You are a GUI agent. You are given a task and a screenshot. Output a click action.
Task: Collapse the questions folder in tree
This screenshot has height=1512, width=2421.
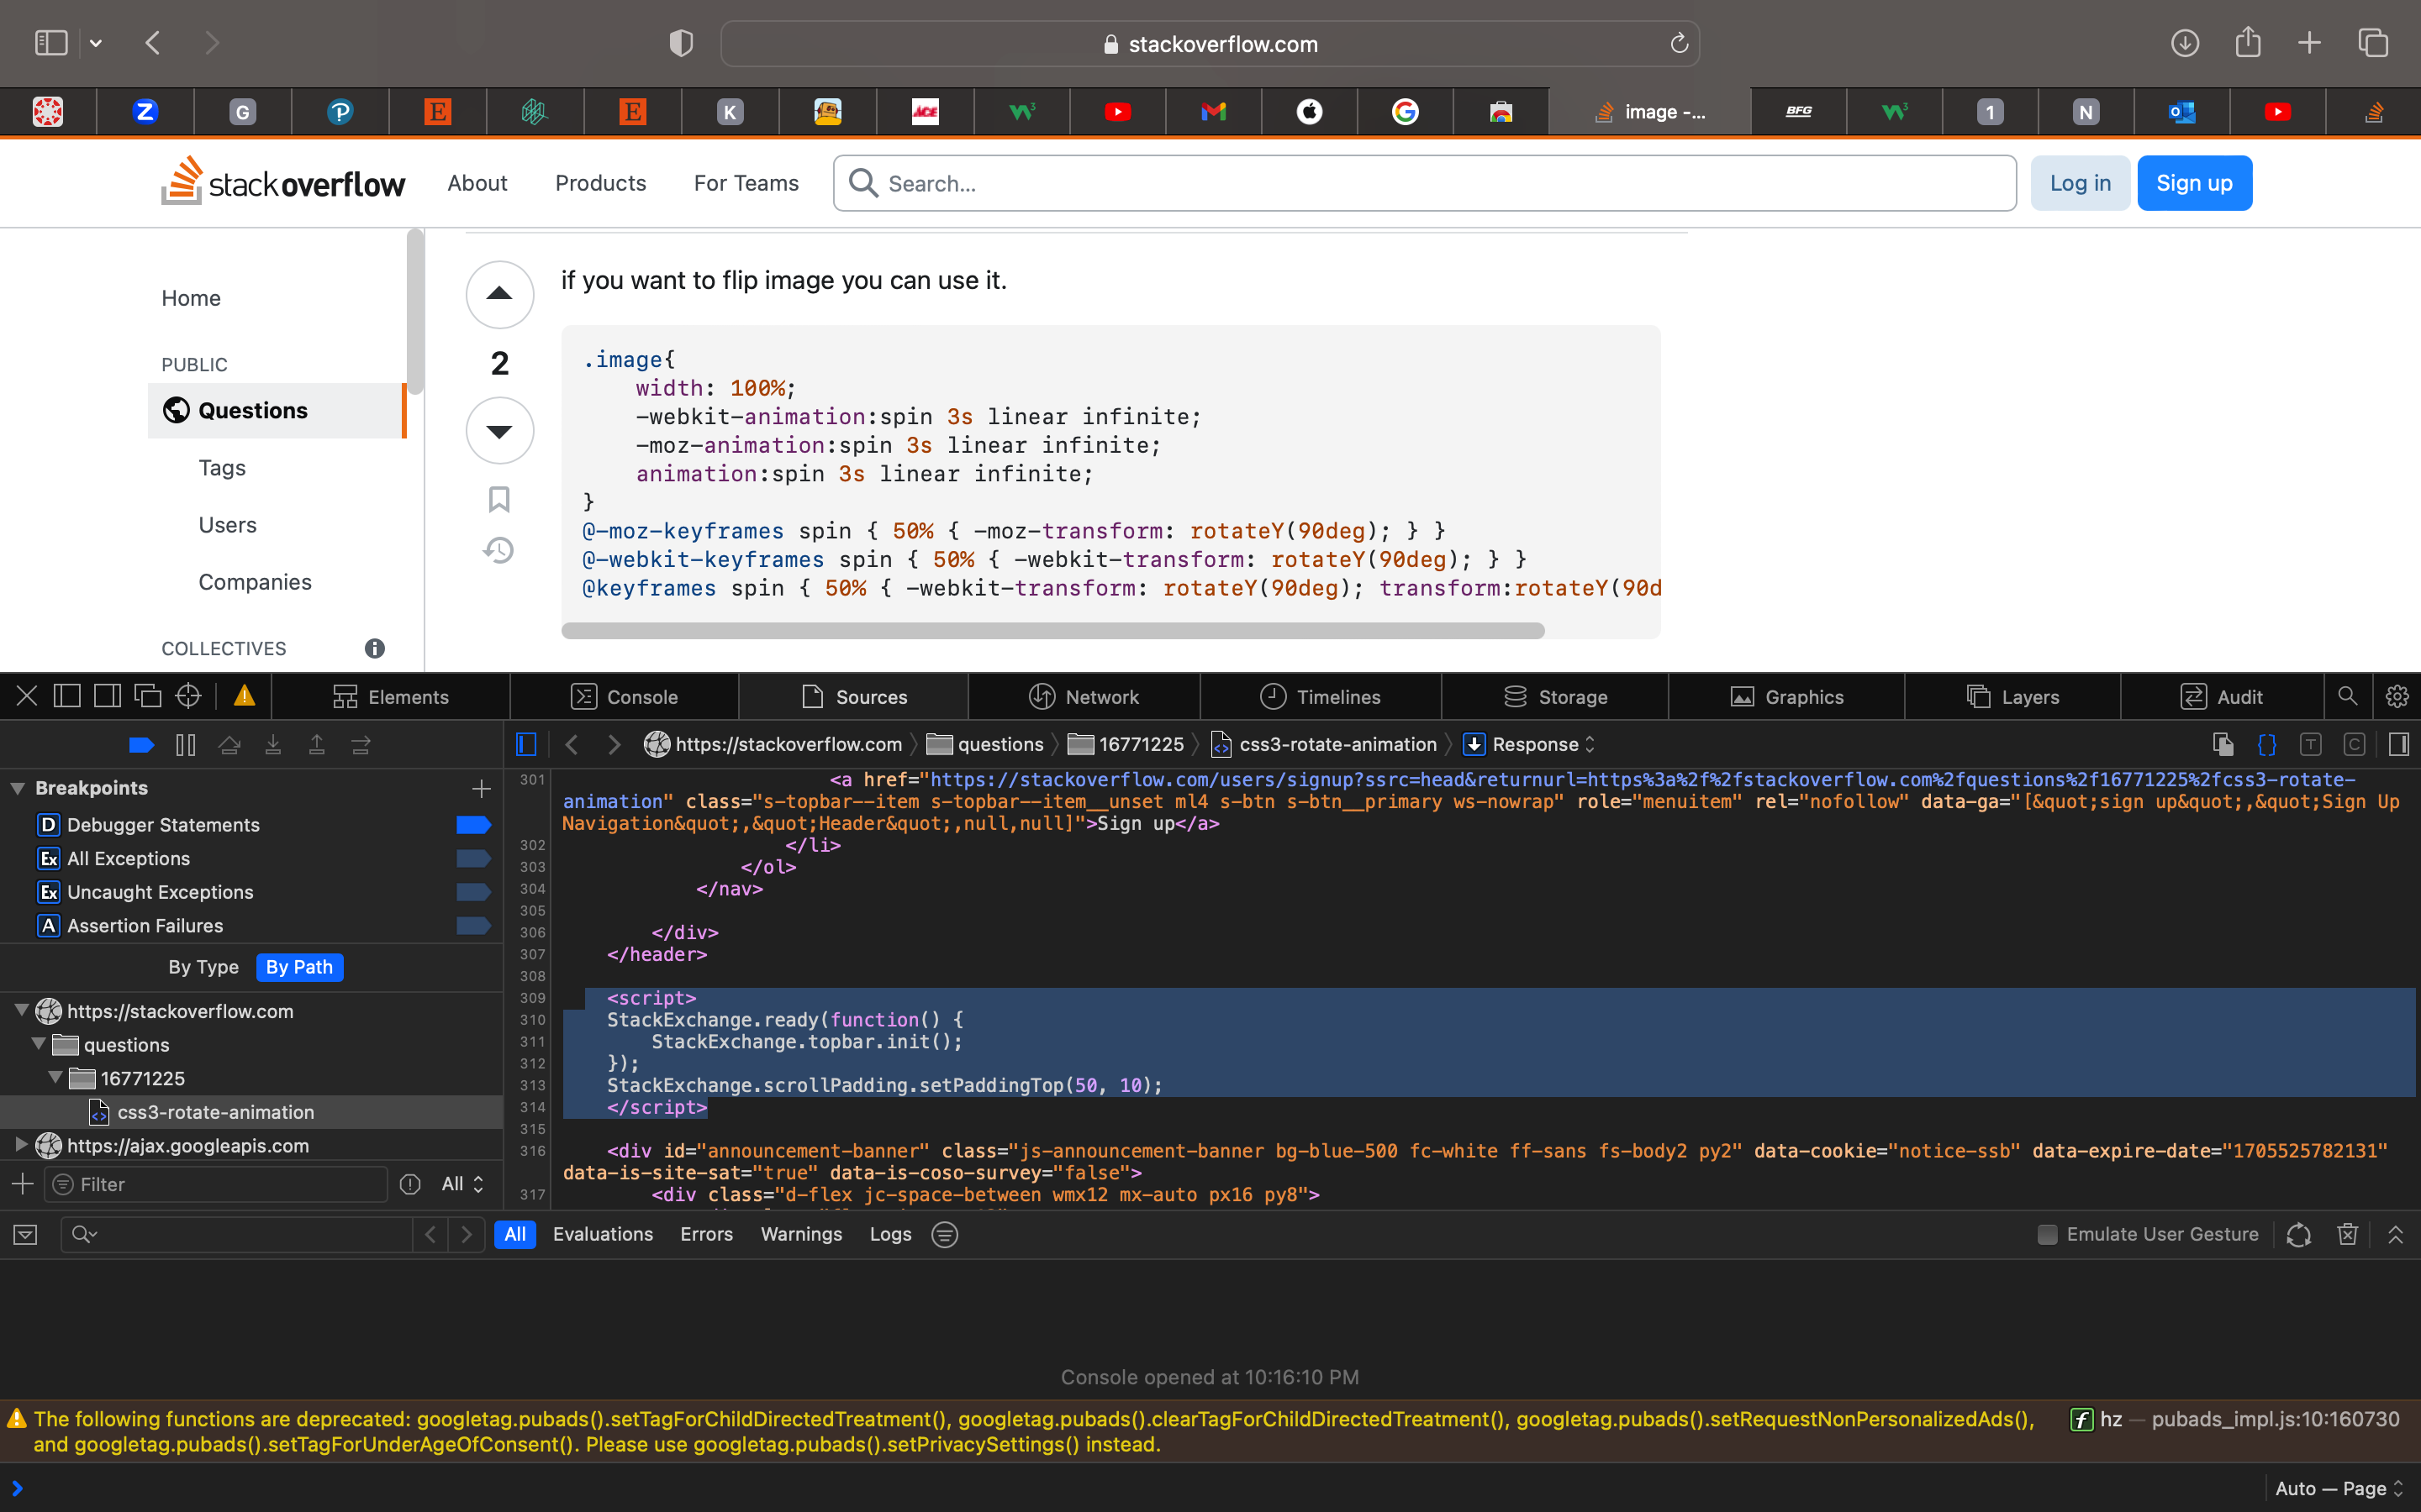click(38, 1044)
